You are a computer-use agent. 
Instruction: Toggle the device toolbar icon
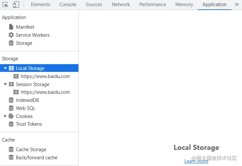click(16, 5)
